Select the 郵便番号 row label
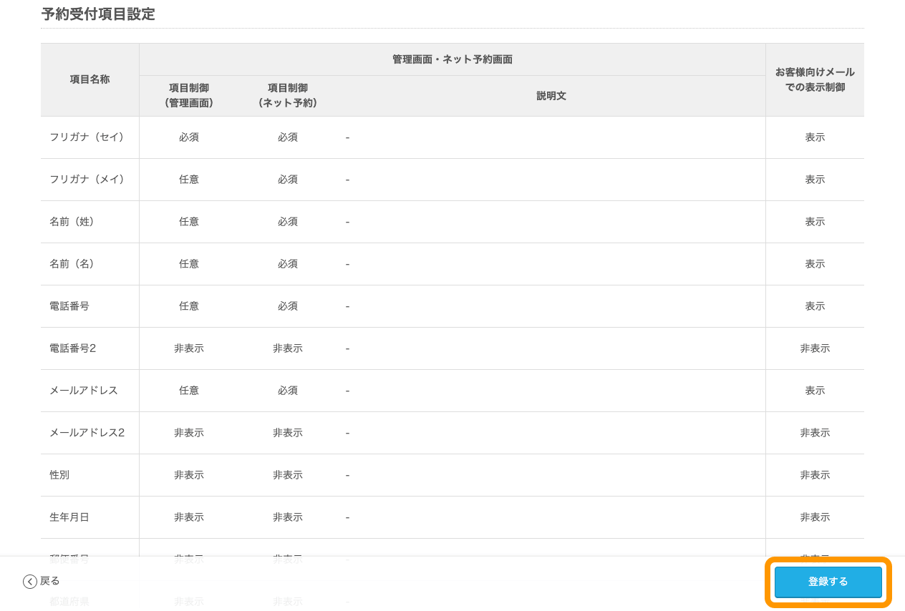Screen dimensions: 905x611 pyautogui.click(x=69, y=559)
